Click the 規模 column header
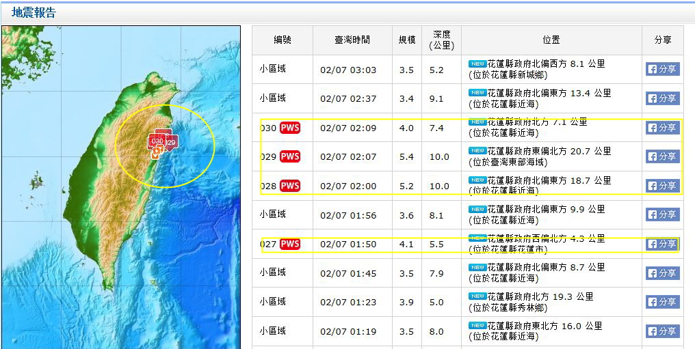This screenshot has height=349, width=695. 407,40
